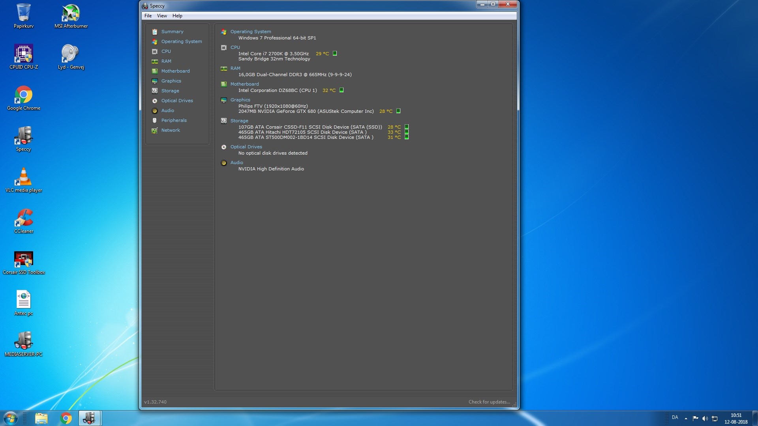Click the Chrome icon in the taskbar

[66, 418]
